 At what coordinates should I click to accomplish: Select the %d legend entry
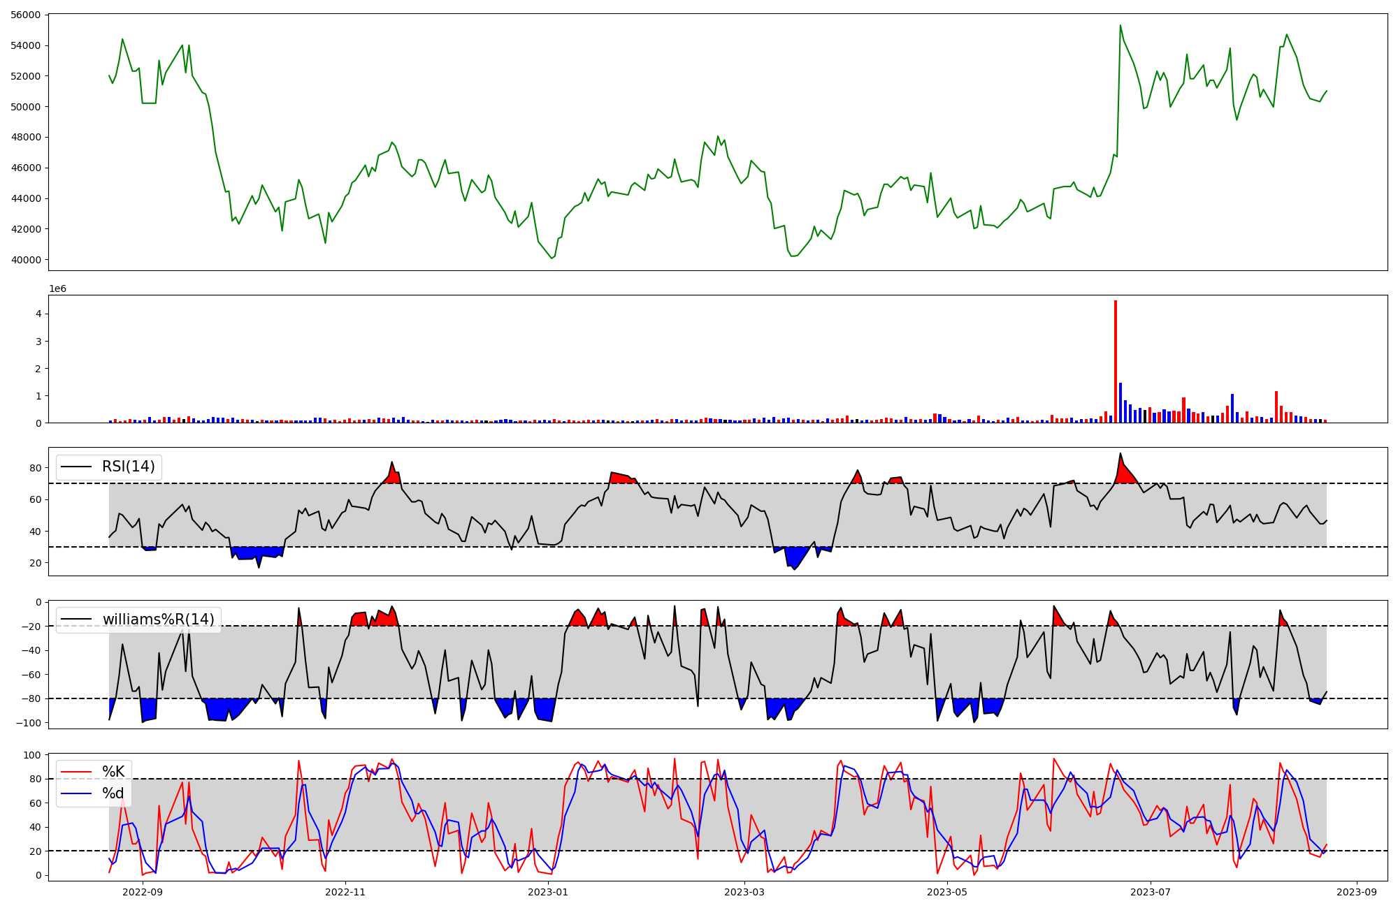tap(113, 793)
